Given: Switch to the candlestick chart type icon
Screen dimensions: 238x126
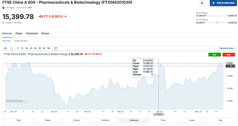Looking at the screenshot, I should click(x=6, y=48).
